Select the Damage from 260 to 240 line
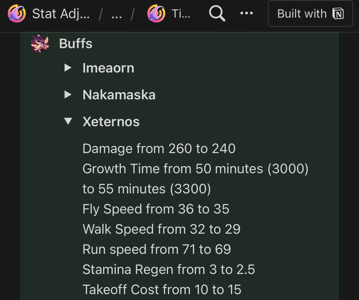This screenshot has height=300, width=359. coord(159,149)
